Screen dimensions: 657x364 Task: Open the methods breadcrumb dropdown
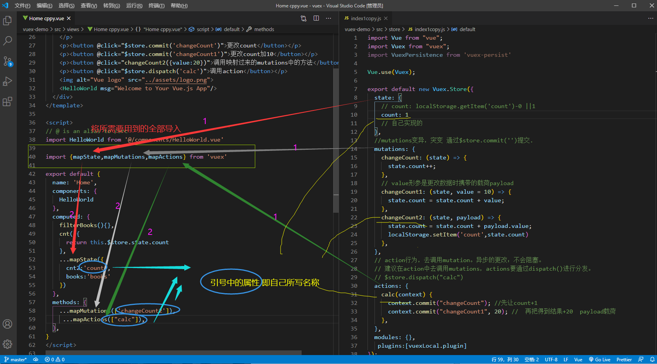tap(264, 29)
